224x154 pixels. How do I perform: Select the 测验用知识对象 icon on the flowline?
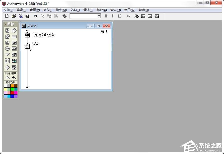pyautogui.click(x=27, y=35)
